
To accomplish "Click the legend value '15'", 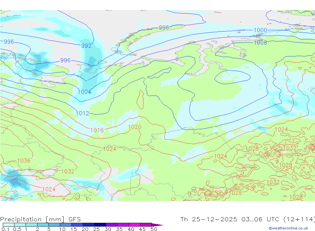I will pyautogui.click(x=73, y=229).
